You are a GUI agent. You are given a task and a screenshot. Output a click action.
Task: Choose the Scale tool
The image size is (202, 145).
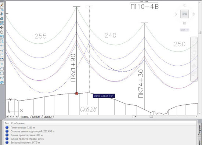click(2, 37)
